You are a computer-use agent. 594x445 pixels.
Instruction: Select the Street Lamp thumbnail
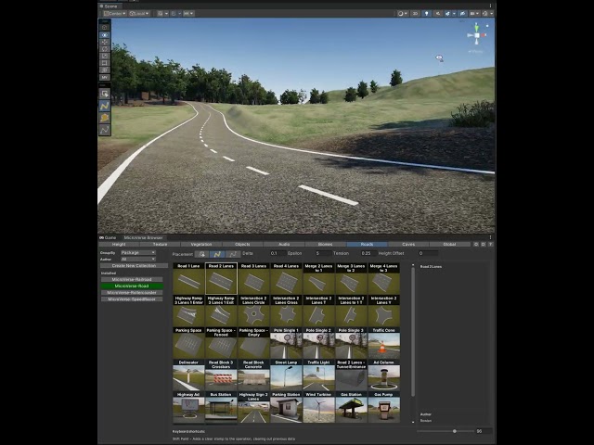pos(287,375)
